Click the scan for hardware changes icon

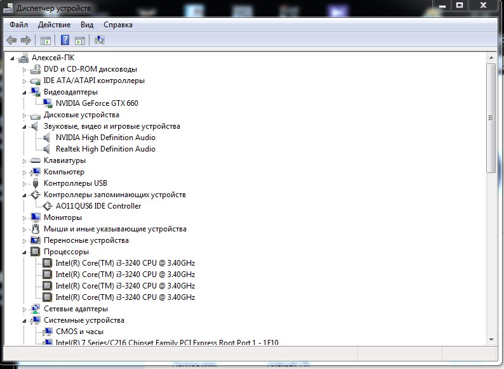coord(99,41)
